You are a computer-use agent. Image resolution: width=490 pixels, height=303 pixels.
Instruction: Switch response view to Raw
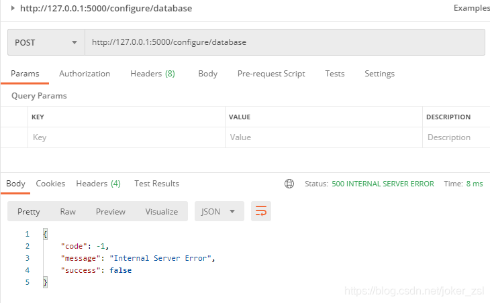click(x=68, y=211)
